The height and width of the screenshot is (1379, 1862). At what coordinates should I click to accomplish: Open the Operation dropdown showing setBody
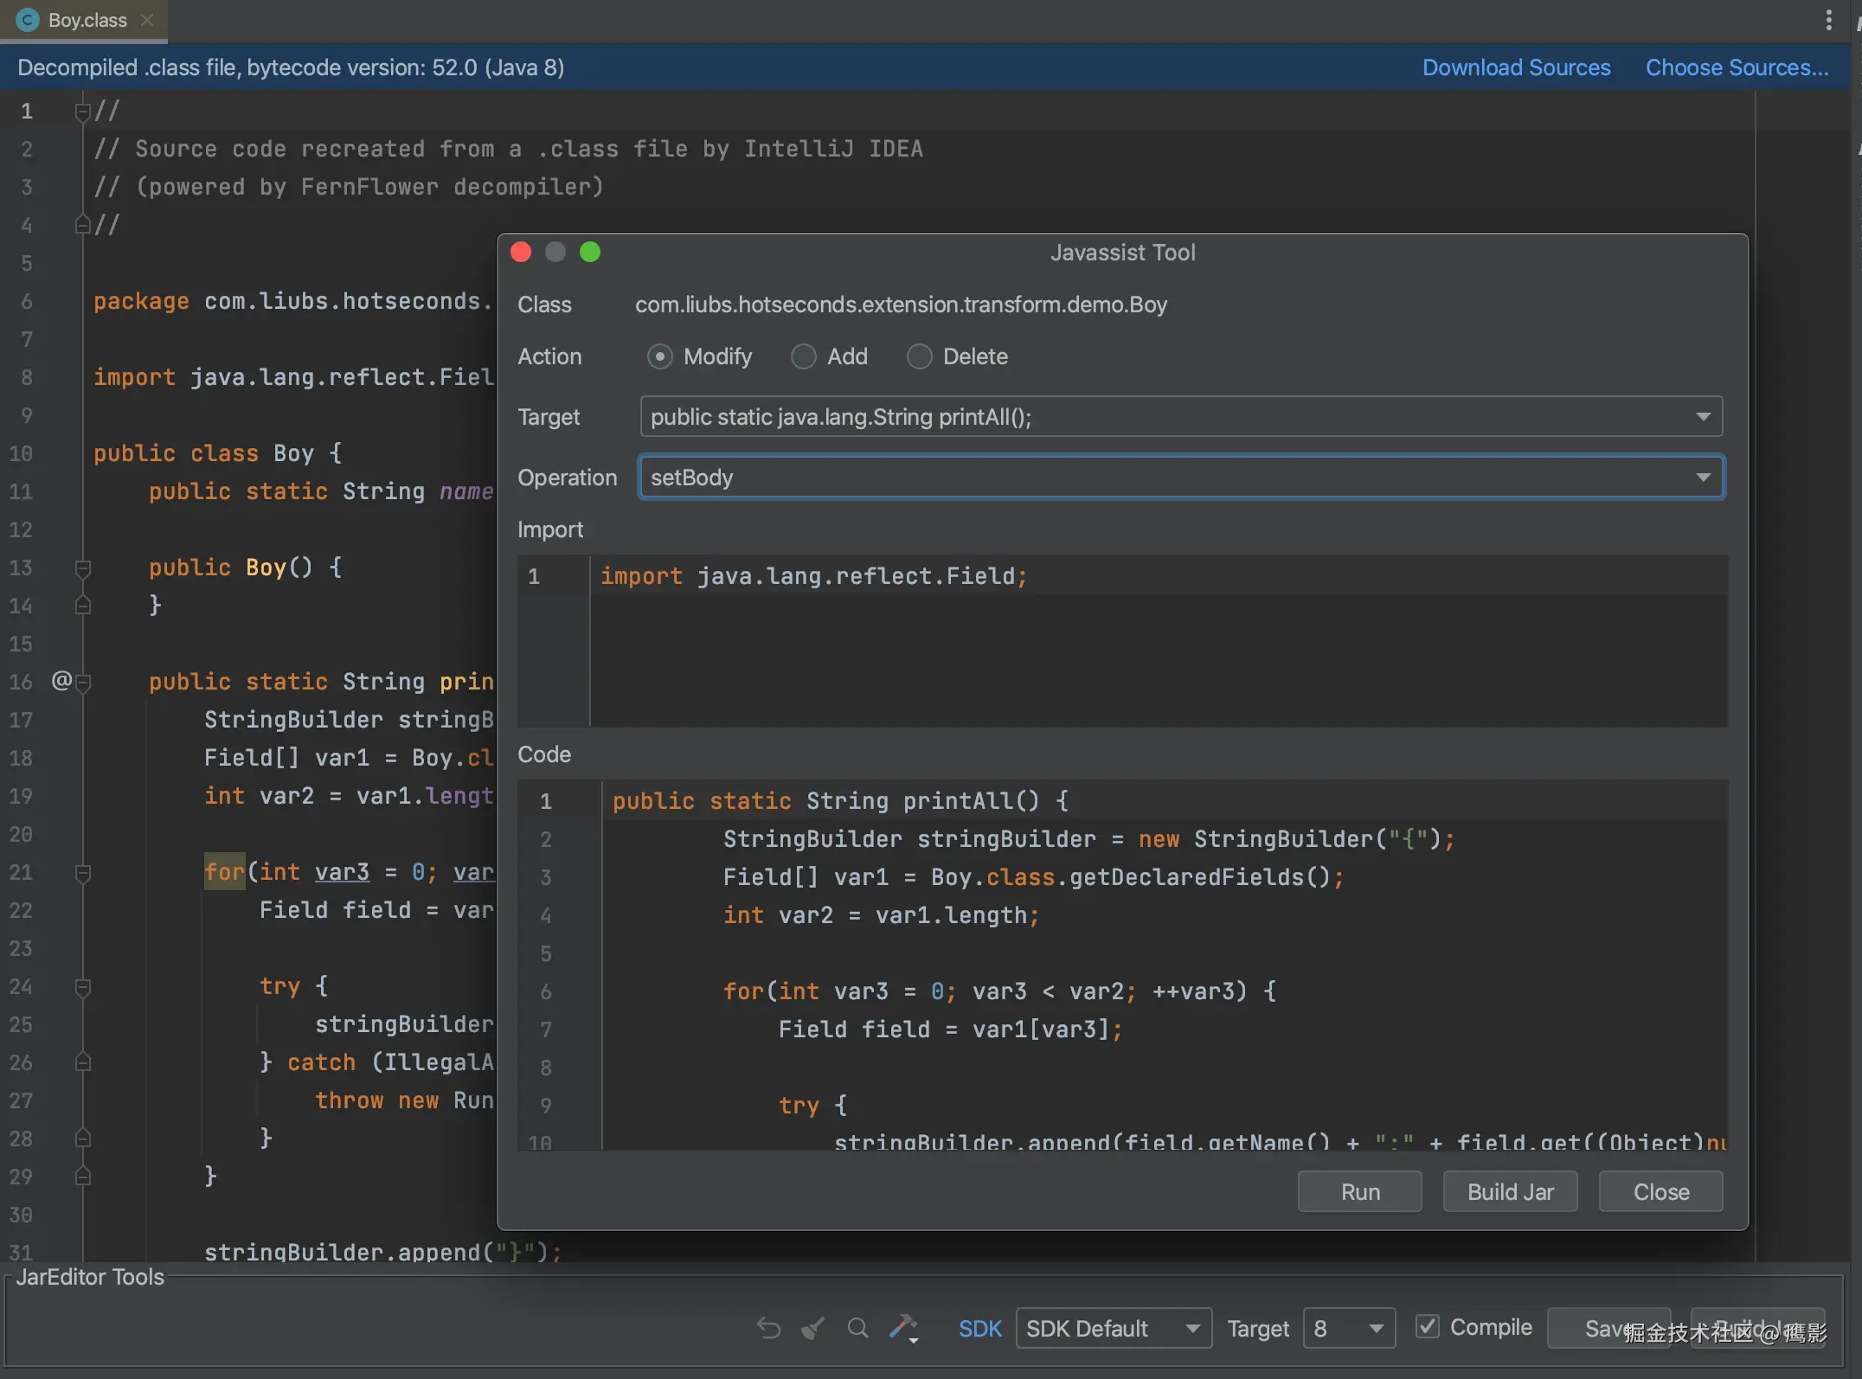(x=1181, y=478)
